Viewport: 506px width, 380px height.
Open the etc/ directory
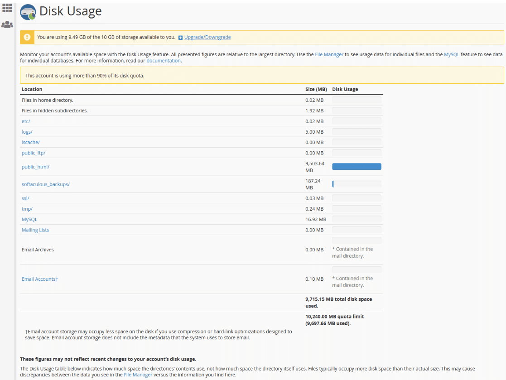click(26, 121)
